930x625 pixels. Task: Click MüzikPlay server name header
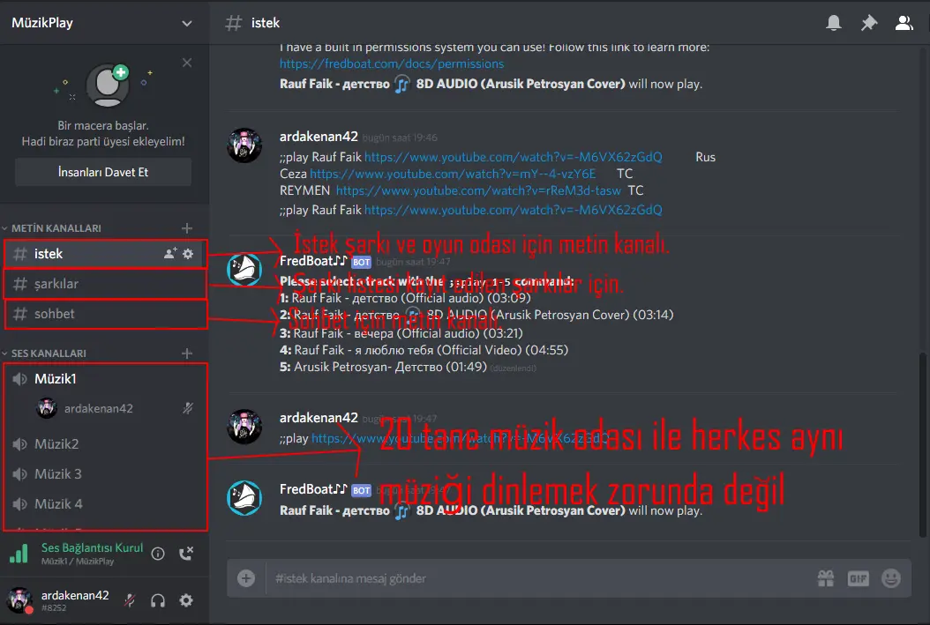pos(42,23)
